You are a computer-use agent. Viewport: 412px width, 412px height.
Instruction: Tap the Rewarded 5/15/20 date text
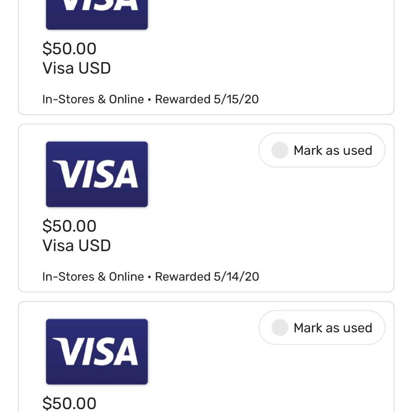coord(207,99)
